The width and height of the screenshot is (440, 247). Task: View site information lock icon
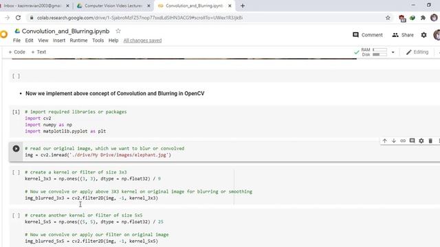tap(32, 18)
